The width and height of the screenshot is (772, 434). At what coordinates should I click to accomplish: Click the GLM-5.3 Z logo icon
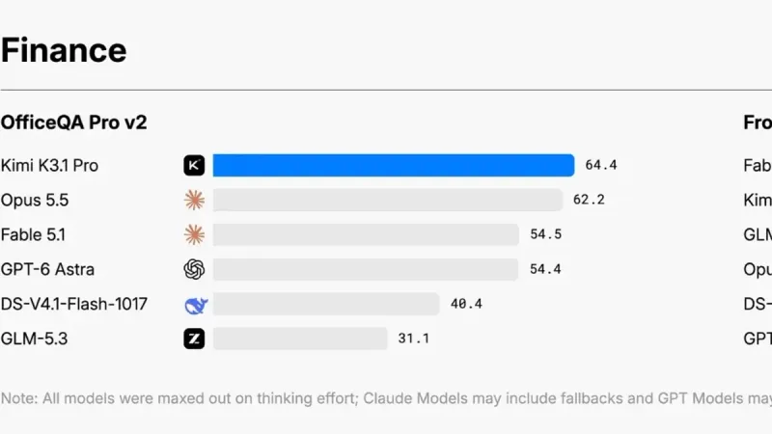click(x=194, y=339)
